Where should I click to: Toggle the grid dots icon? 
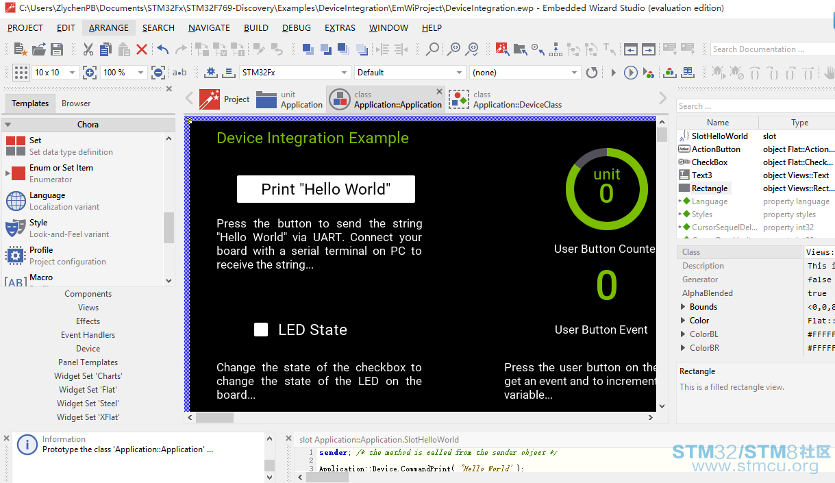21,73
